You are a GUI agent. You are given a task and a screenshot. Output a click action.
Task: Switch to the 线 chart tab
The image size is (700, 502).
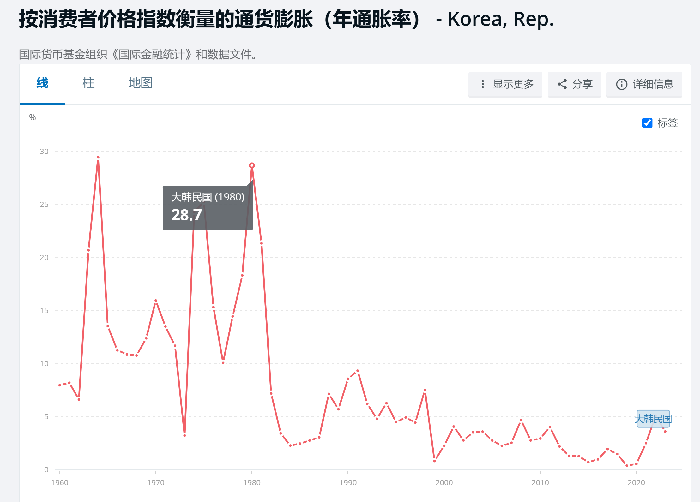coord(42,83)
